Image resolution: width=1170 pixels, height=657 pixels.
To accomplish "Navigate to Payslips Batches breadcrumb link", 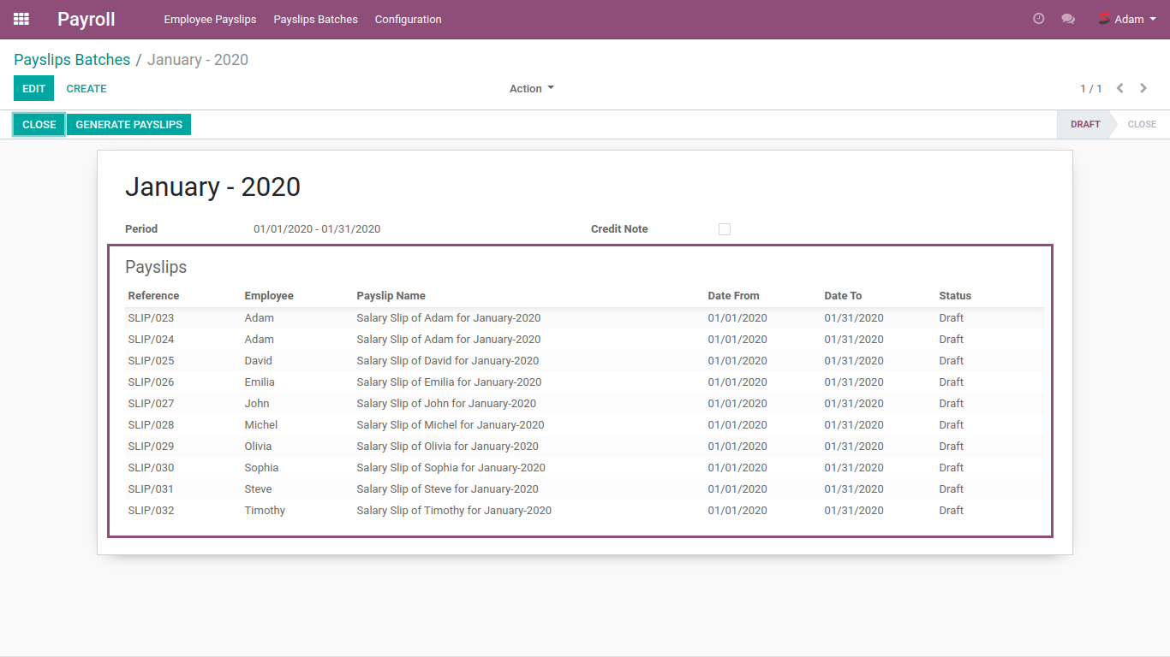I will (x=72, y=60).
